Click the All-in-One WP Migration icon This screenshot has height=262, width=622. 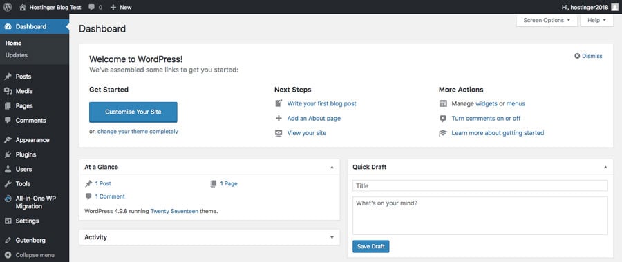(8, 199)
